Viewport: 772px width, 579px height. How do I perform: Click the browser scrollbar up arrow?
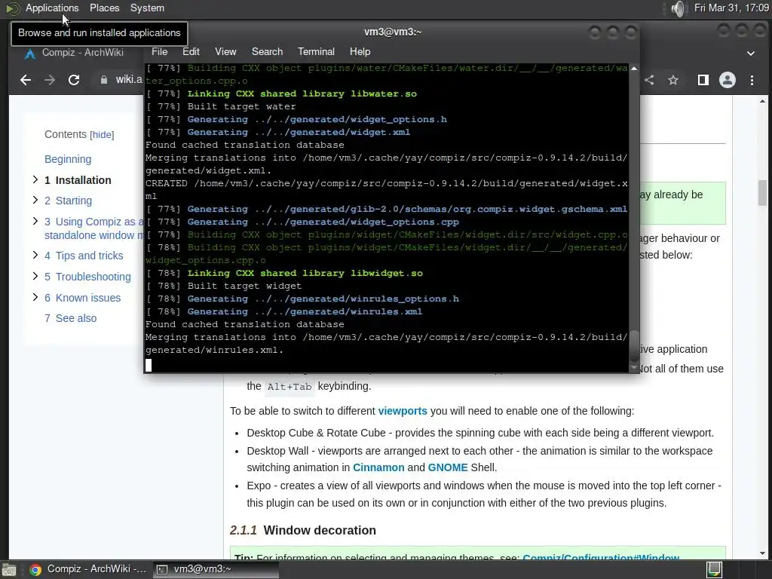762,101
